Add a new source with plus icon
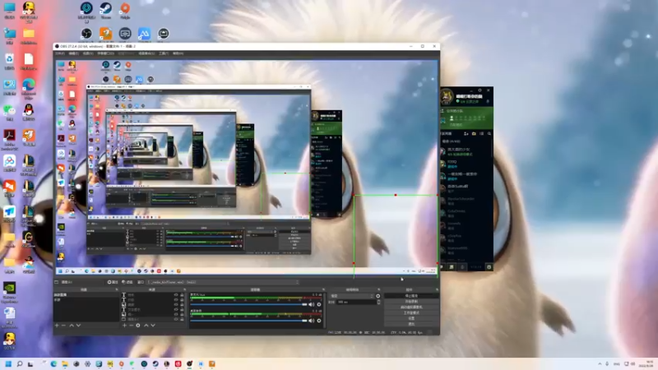Viewport: 658px width, 370px height. tap(124, 326)
